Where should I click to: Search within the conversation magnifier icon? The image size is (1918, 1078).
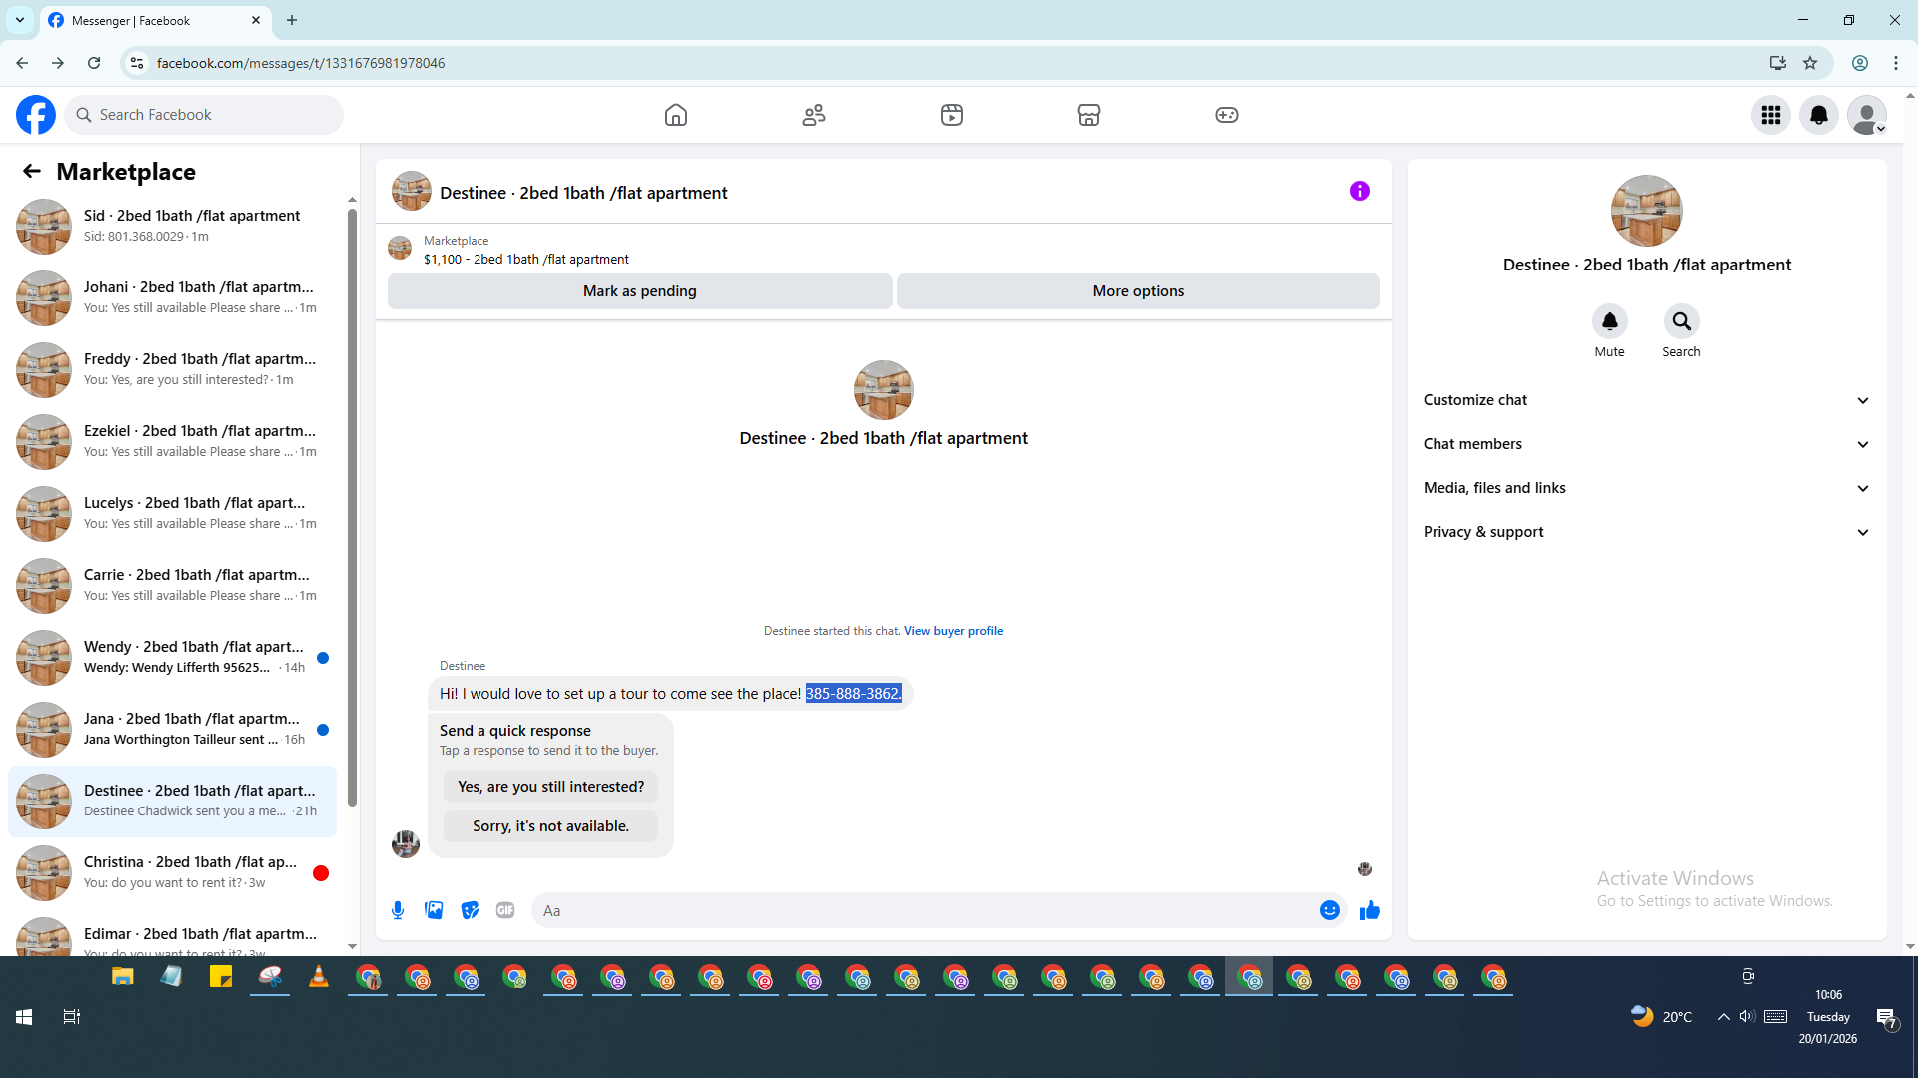pyautogui.click(x=1682, y=321)
